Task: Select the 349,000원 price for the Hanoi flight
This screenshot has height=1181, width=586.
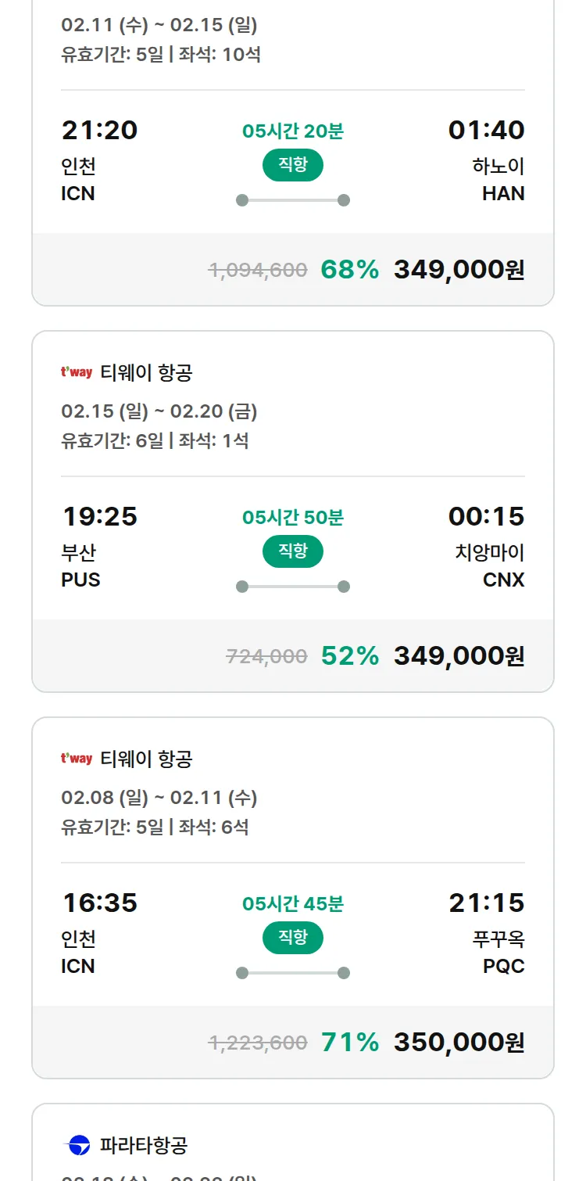Action: coord(459,270)
